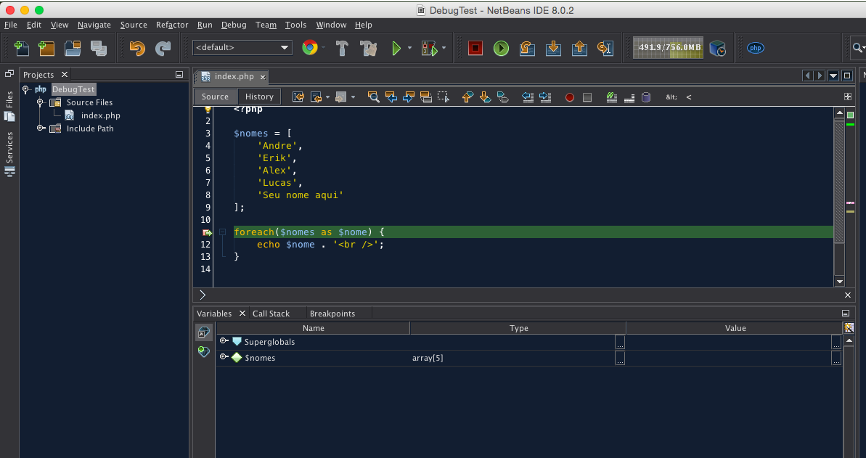Close the index.php editor tab
The image size is (866, 458).
click(263, 78)
